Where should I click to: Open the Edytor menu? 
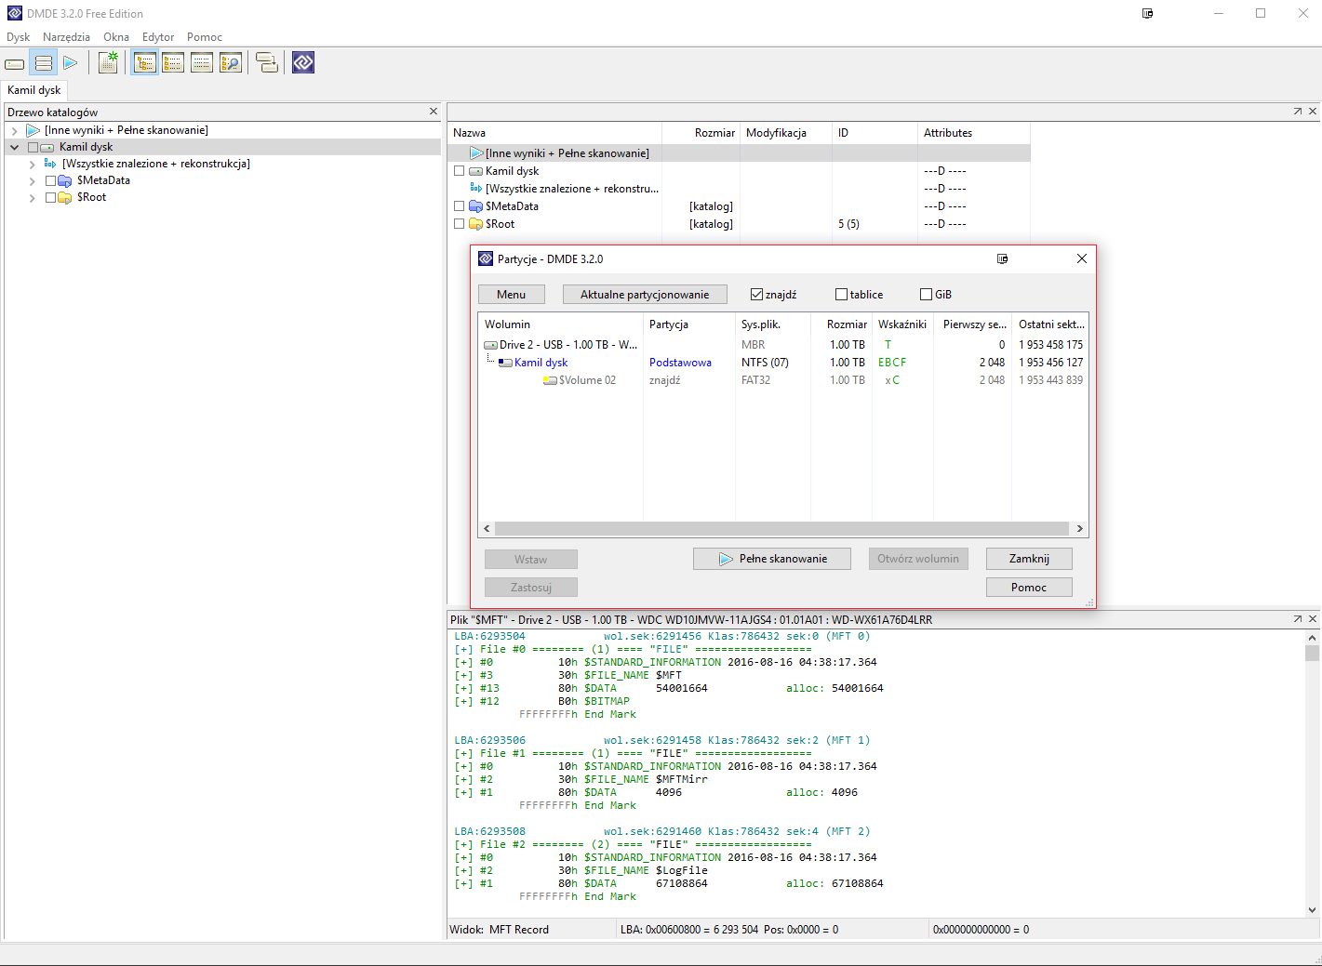pyautogui.click(x=158, y=37)
